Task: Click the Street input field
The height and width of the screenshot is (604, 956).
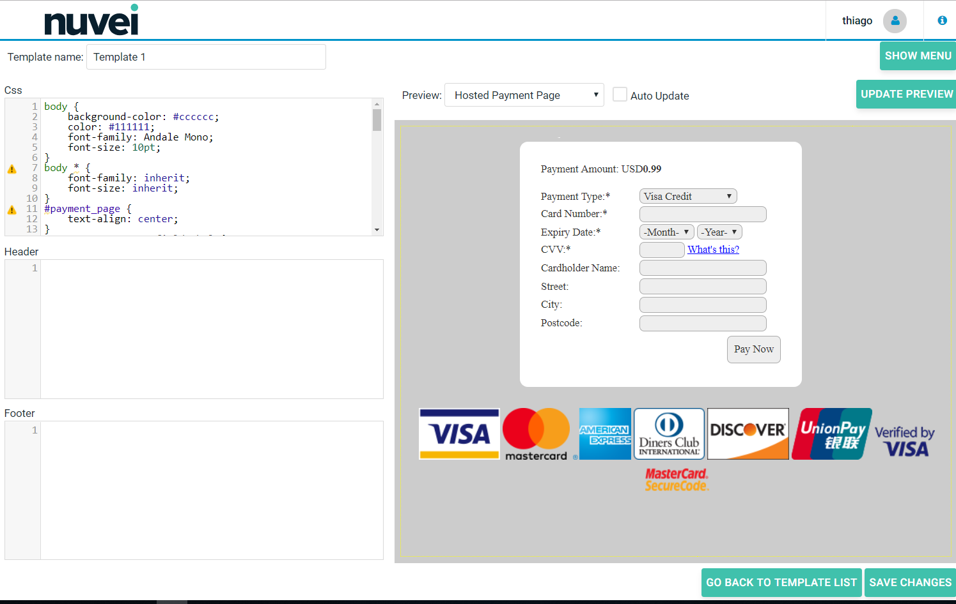Action: tap(703, 287)
